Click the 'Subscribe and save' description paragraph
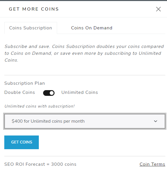Image resolution: width=167 pixels, height=172 pixels. coord(84,53)
